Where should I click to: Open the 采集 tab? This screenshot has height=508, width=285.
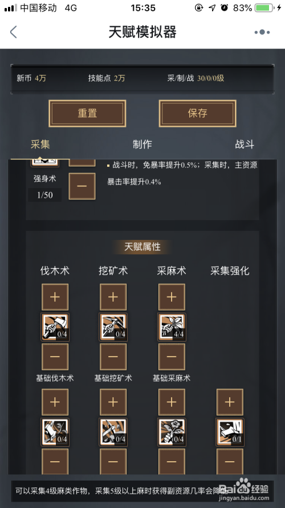pos(40,144)
